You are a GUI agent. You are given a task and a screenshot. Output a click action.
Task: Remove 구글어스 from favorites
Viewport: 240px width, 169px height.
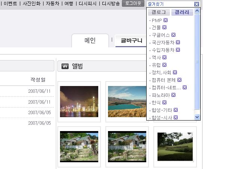pos(173,35)
